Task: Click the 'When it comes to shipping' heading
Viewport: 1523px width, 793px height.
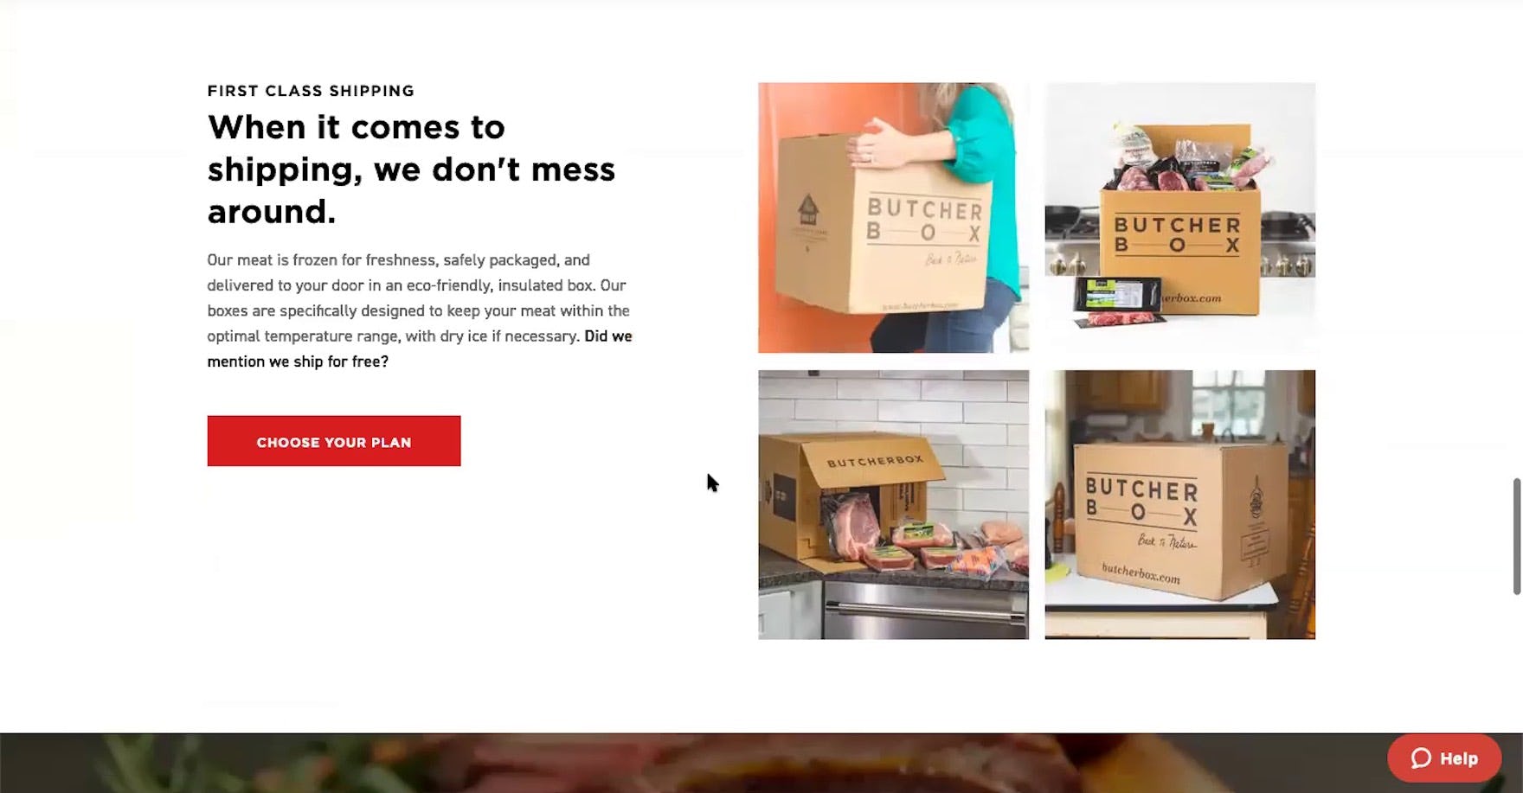Action: click(411, 169)
